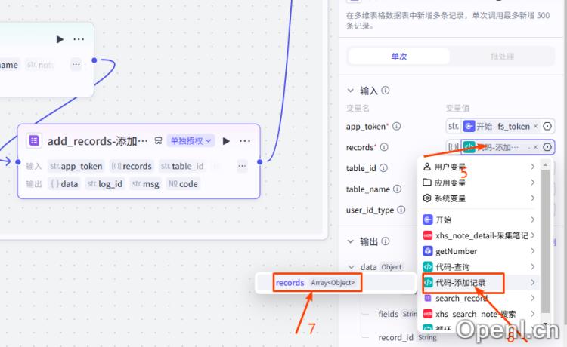This screenshot has height=347, width=567.
Task: Click the add_records node output connector dot
Action: click(x=259, y=162)
